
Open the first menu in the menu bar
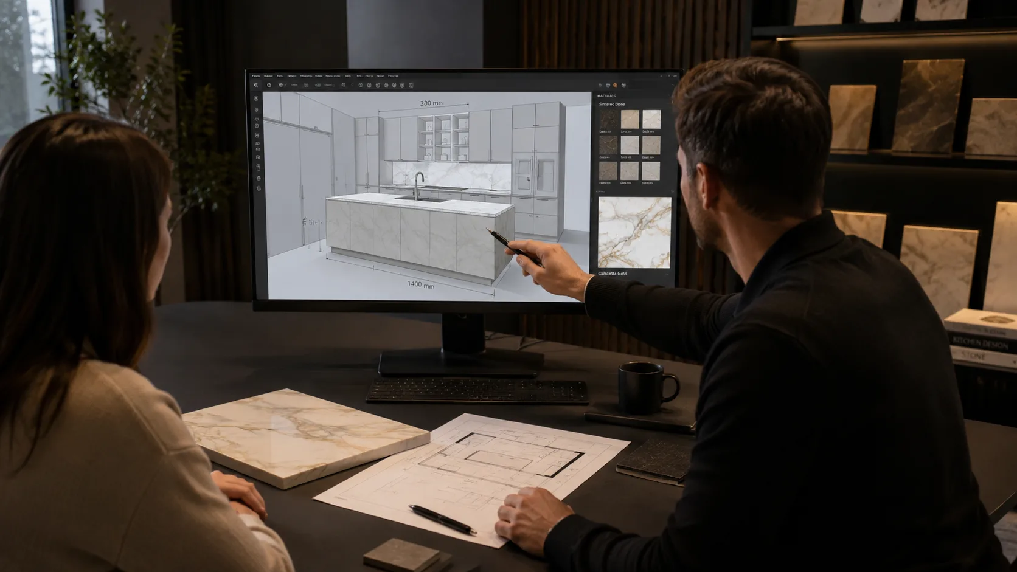coord(256,76)
